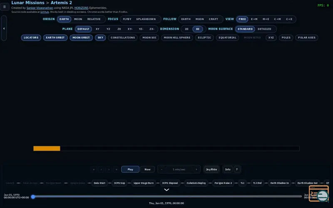Set origin to Moon

click(78, 19)
